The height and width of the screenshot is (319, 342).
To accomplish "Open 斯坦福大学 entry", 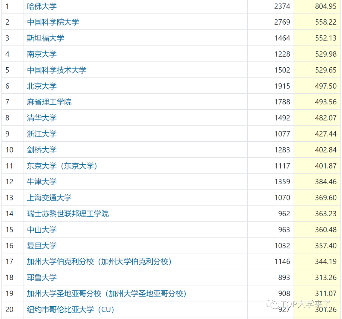I will pyautogui.click(x=45, y=38).
